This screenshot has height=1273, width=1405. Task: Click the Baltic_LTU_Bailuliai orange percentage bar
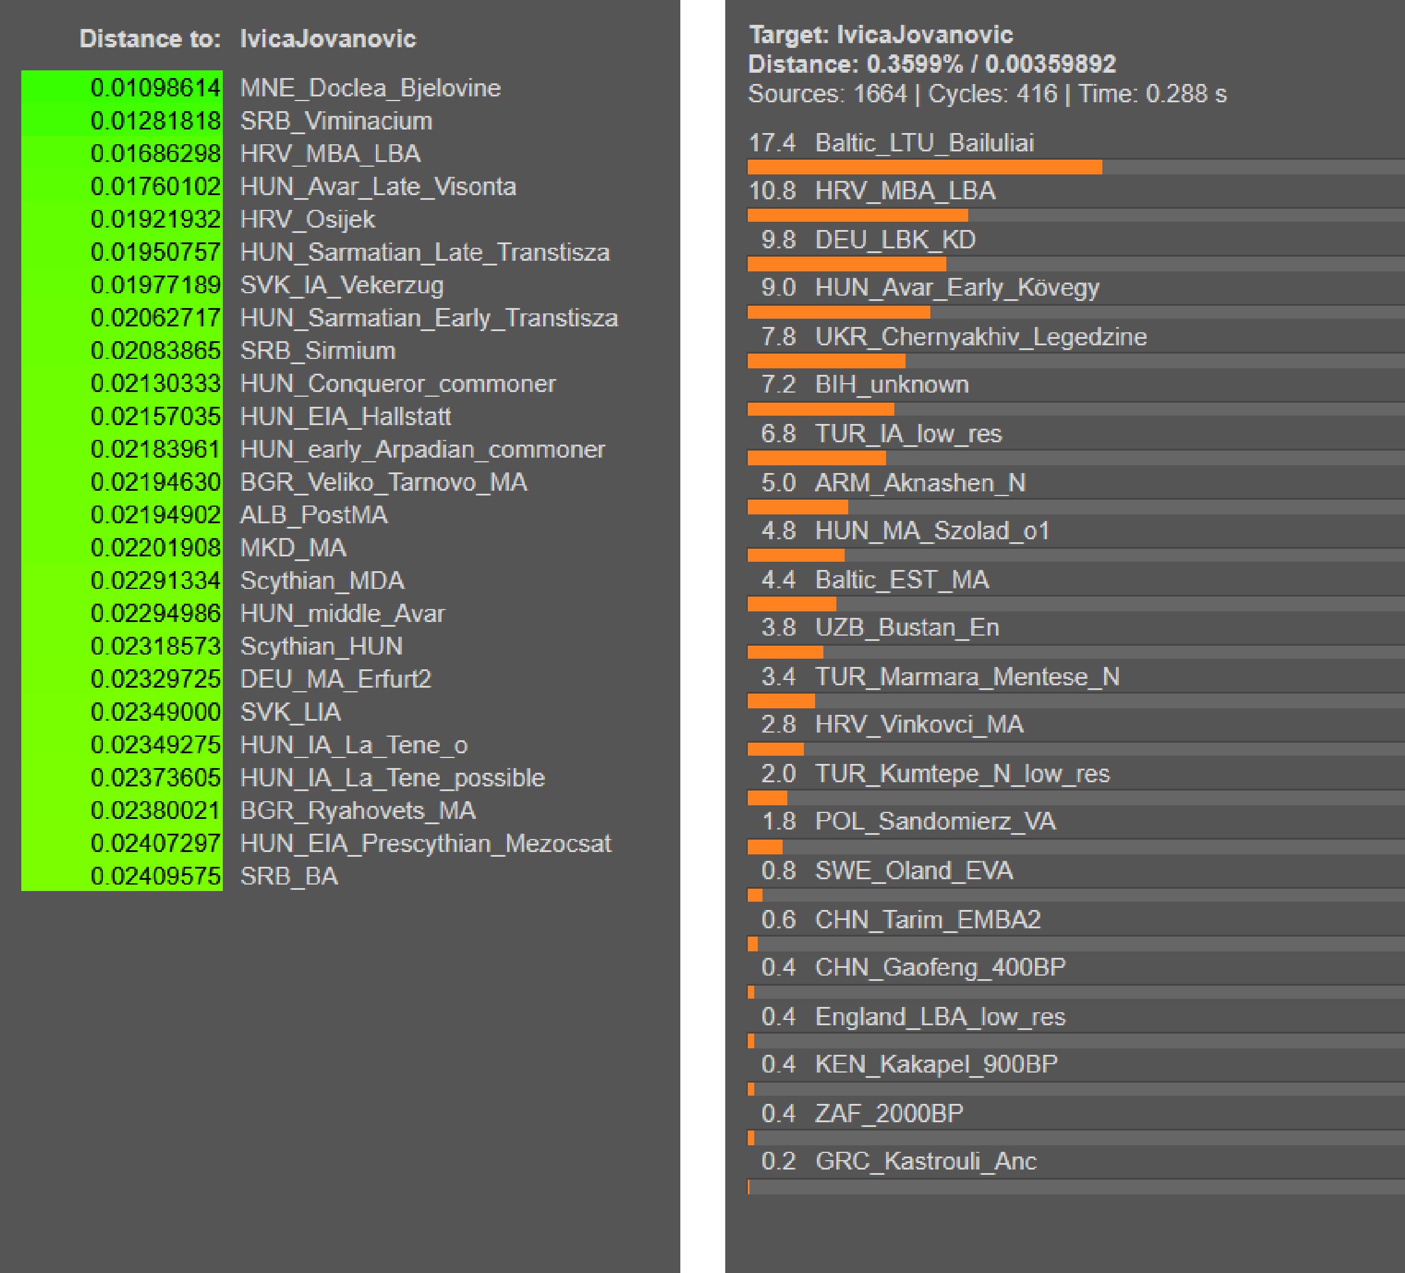coord(924,167)
